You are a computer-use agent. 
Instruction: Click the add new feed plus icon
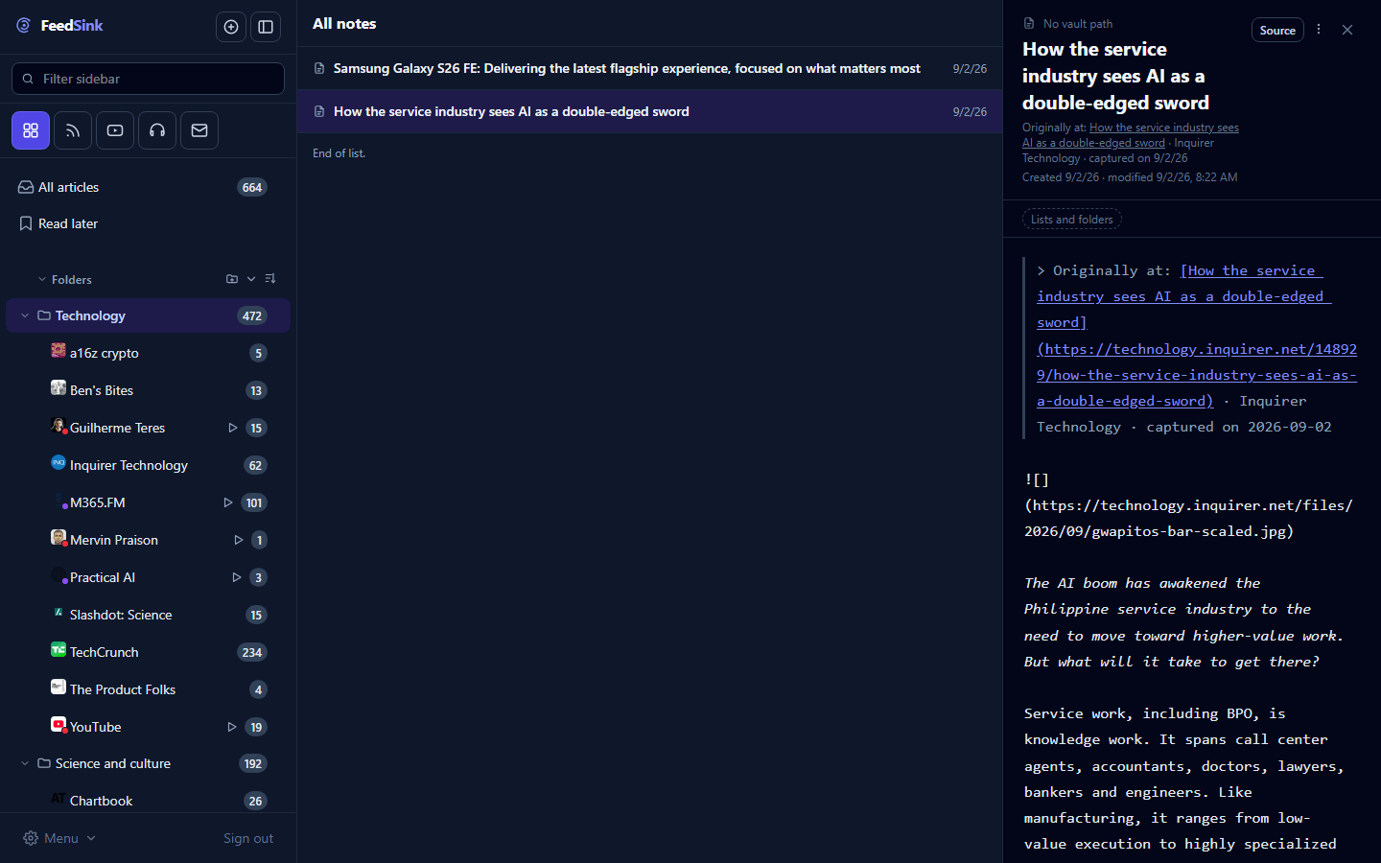pyautogui.click(x=231, y=27)
